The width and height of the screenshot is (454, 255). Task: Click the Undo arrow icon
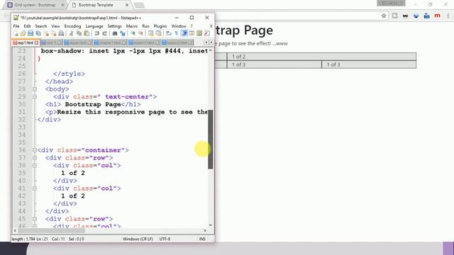pyautogui.click(x=96, y=33)
